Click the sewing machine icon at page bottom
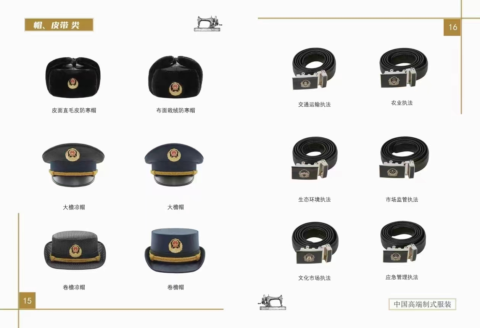480x328 pixels. [271, 302]
